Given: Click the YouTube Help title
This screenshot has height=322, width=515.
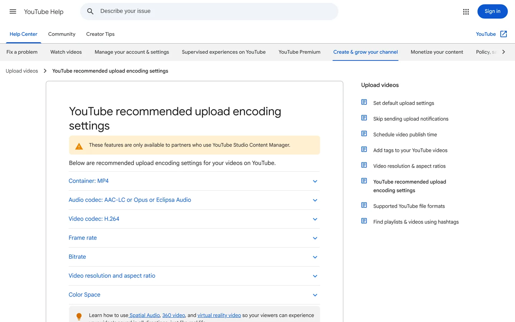Looking at the screenshot, I should (x=44, y=12).
